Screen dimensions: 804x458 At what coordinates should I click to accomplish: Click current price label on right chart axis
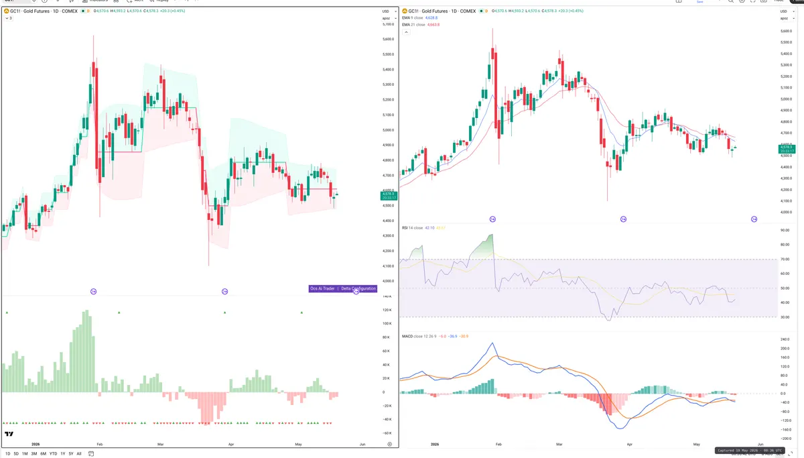787,149
